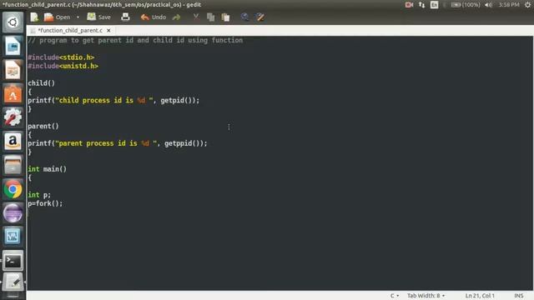This screenshot has width=534, height=300.
Task: Open Ubuntu Software Center from the dock
Action: [13, 94]
